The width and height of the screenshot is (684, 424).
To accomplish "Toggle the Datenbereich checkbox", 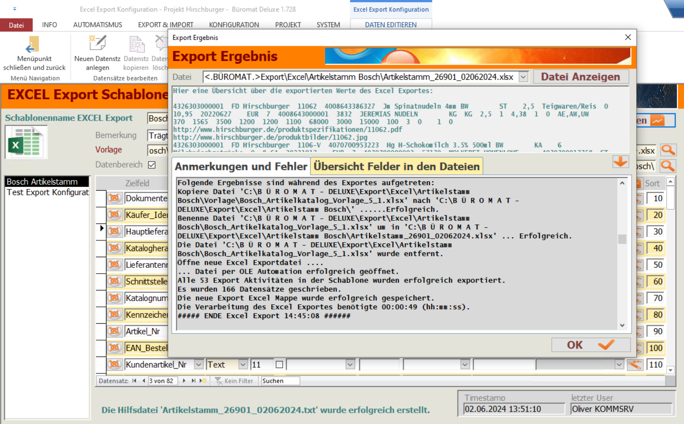I will 152,165.
